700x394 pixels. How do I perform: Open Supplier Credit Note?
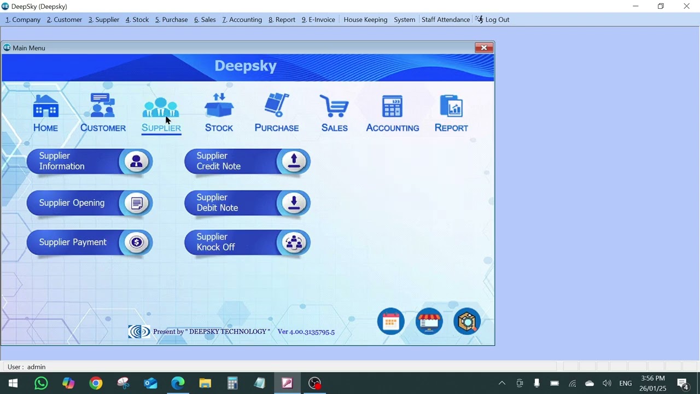click(247, 161)
